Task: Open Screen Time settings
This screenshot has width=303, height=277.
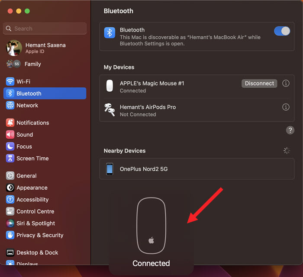Action: point(32,159)
